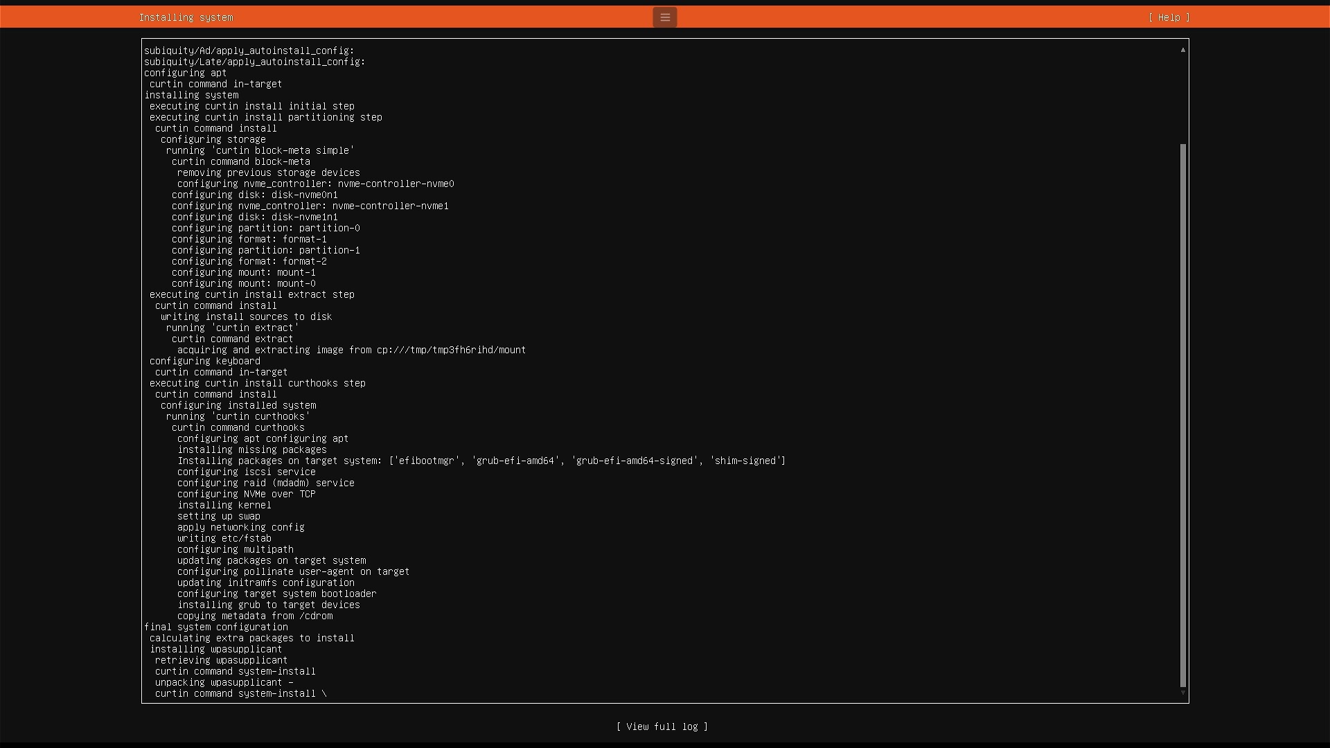Click the Installing system title text
Screen dimensions: 1330x748
(x=186, y=17)
